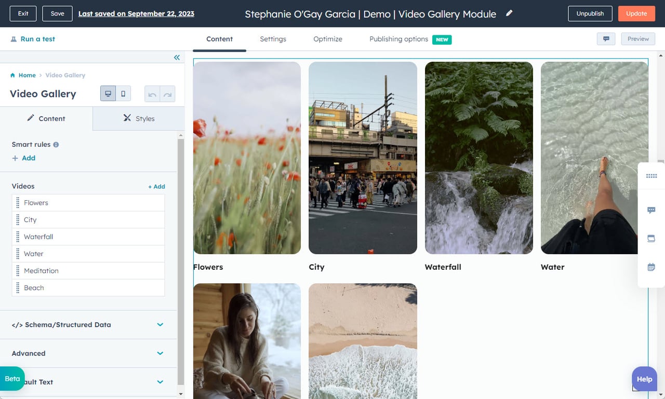Open the calendar icon in right floating panel

pyautogui.click(x=651, y=267)
